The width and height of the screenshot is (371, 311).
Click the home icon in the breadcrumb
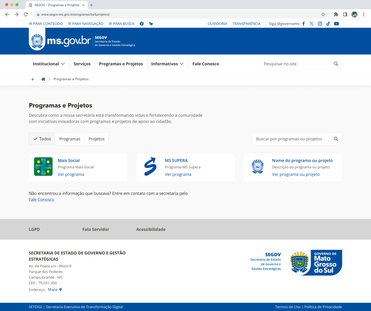pyautogui.click(x=43, y=79)
